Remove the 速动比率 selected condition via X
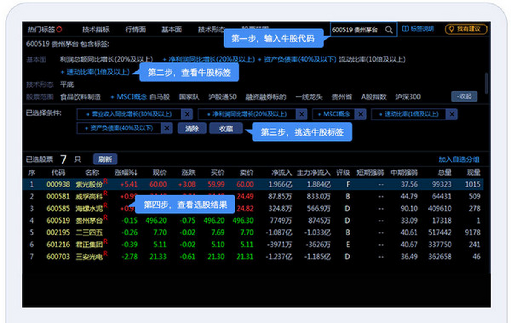 (x=452, y=114)
